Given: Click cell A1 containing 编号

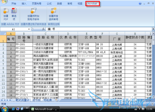Looking at the screenshot, I should (11, 39).
